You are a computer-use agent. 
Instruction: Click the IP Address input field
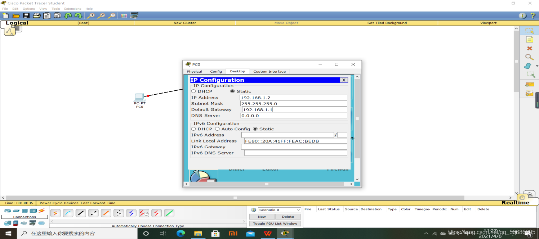point(293,98)
